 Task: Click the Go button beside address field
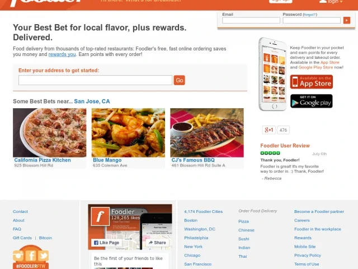(179, 80)
